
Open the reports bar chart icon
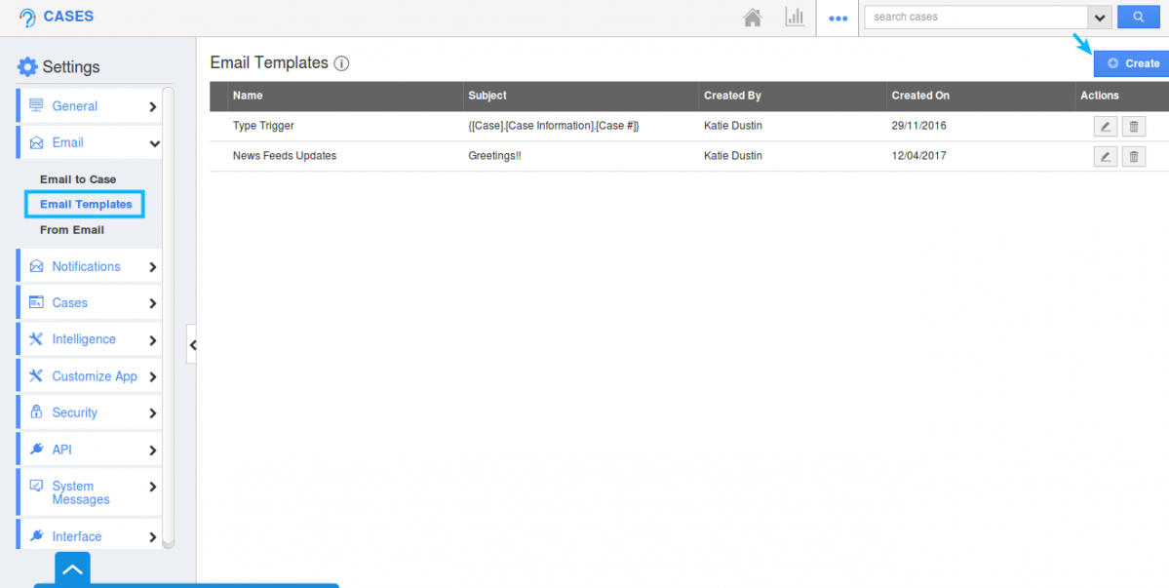coord(795,18)
